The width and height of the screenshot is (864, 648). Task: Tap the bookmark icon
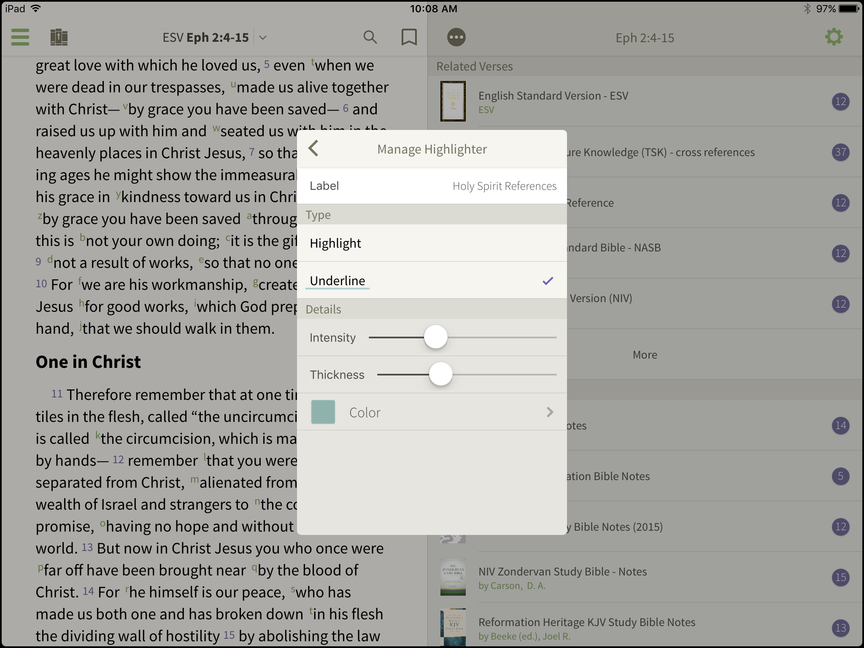coord(409,37)
